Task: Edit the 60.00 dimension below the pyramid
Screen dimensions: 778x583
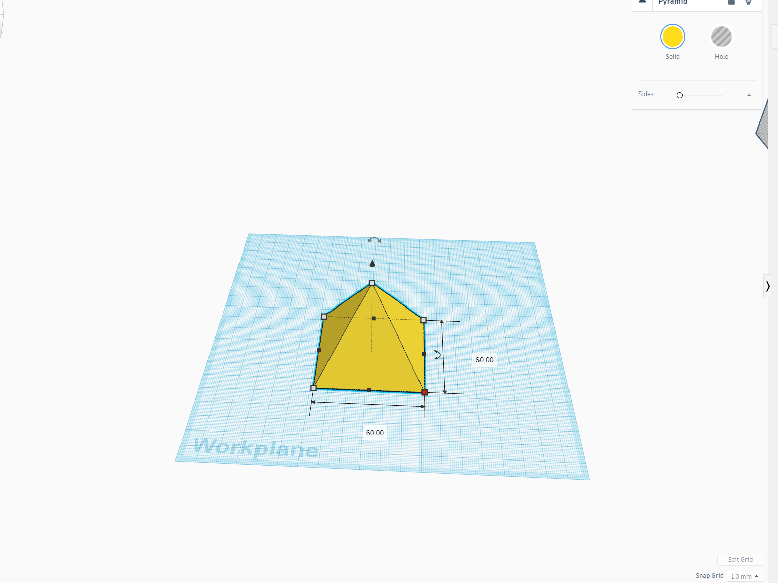Action: point(375,433)
